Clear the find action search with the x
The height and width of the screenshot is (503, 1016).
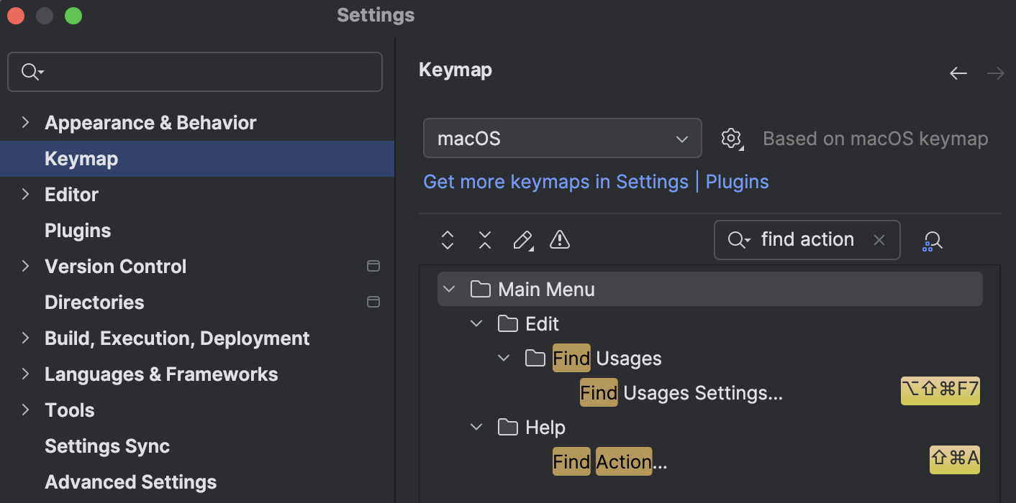coord(879,240)
